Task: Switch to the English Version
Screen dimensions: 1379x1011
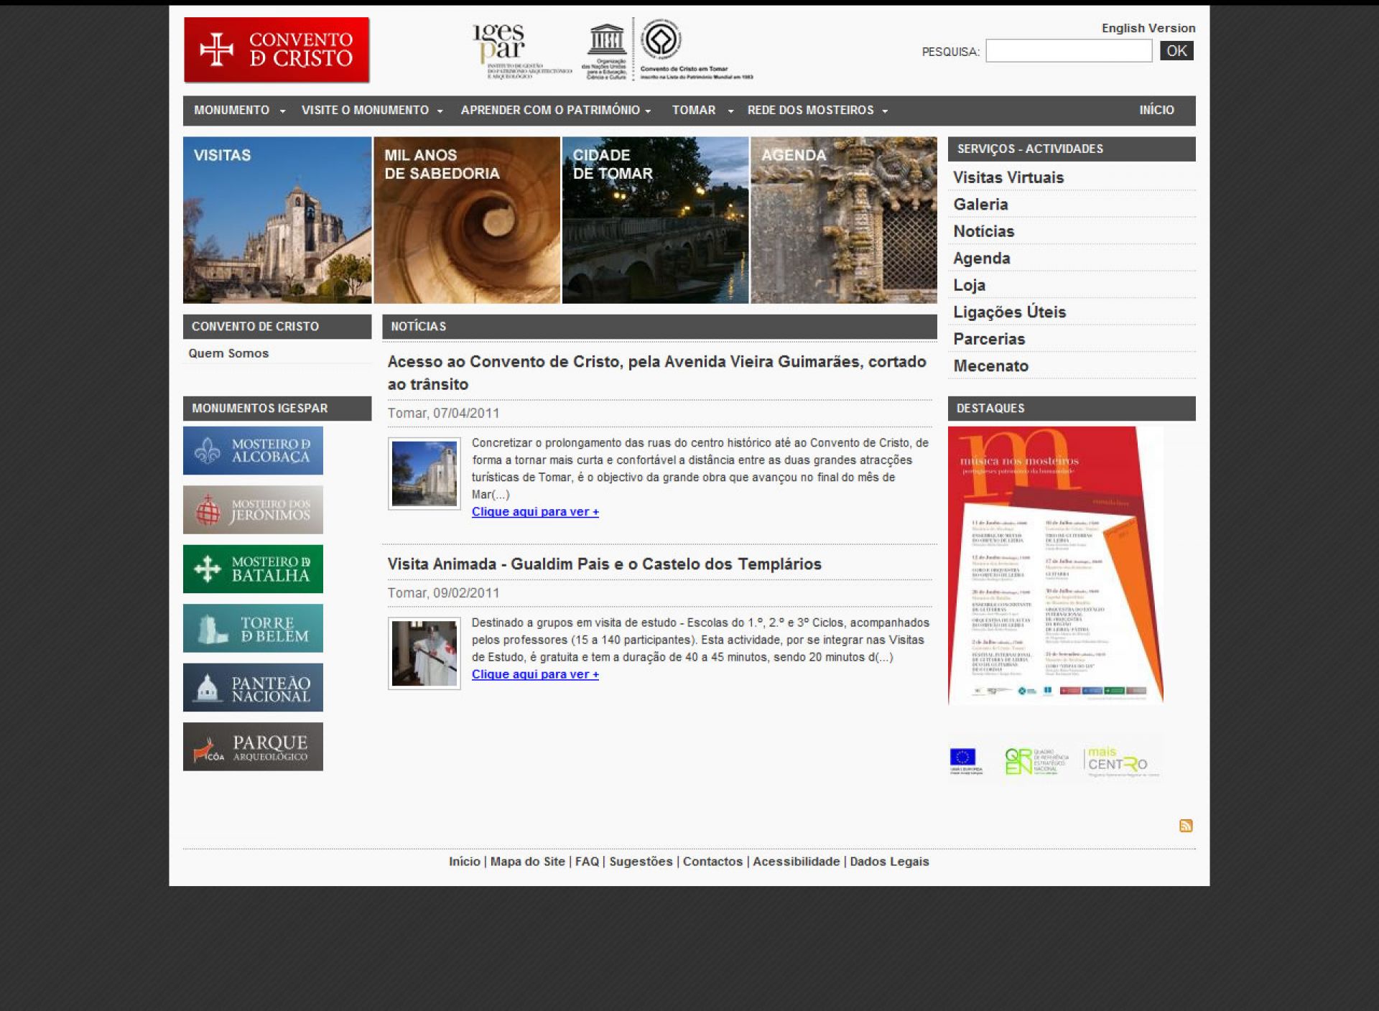Action: pyautogui.click(x=1148, y=28)
